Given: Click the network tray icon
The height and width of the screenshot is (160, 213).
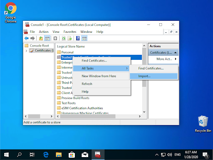Looking at the screenshot, I should point(163,155).
